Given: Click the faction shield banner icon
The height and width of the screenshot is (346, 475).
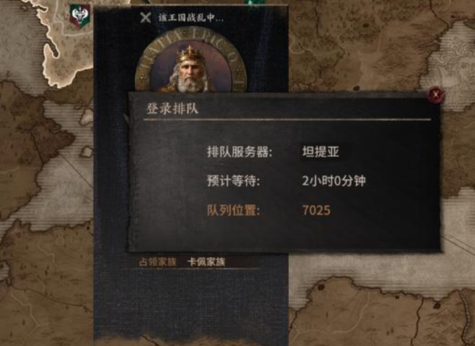Looking at the screenshot, I should click(x=80, y=16).
